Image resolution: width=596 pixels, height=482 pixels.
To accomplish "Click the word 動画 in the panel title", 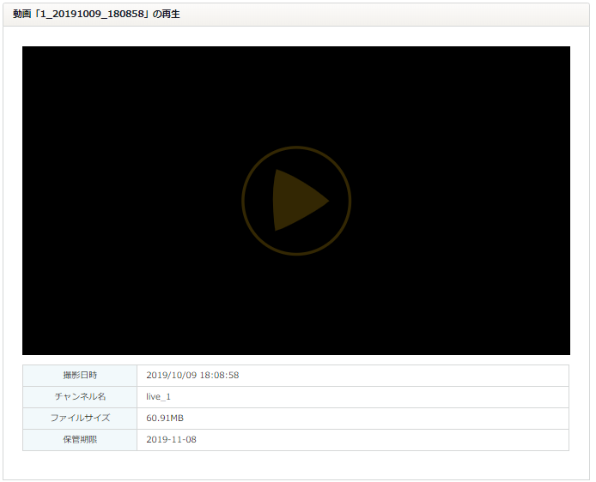I will (x=22, y=15).
